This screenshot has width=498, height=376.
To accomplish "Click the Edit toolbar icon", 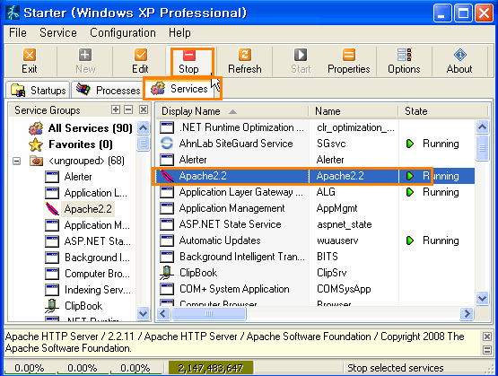I will [140, 61].
